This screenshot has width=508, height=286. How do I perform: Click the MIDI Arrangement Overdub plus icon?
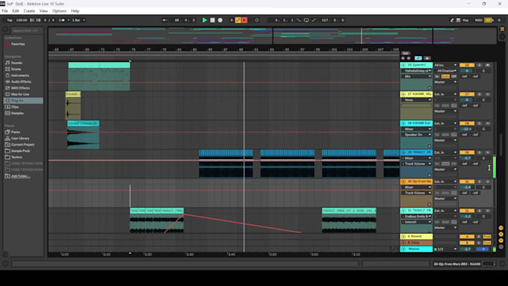[232, 20]
